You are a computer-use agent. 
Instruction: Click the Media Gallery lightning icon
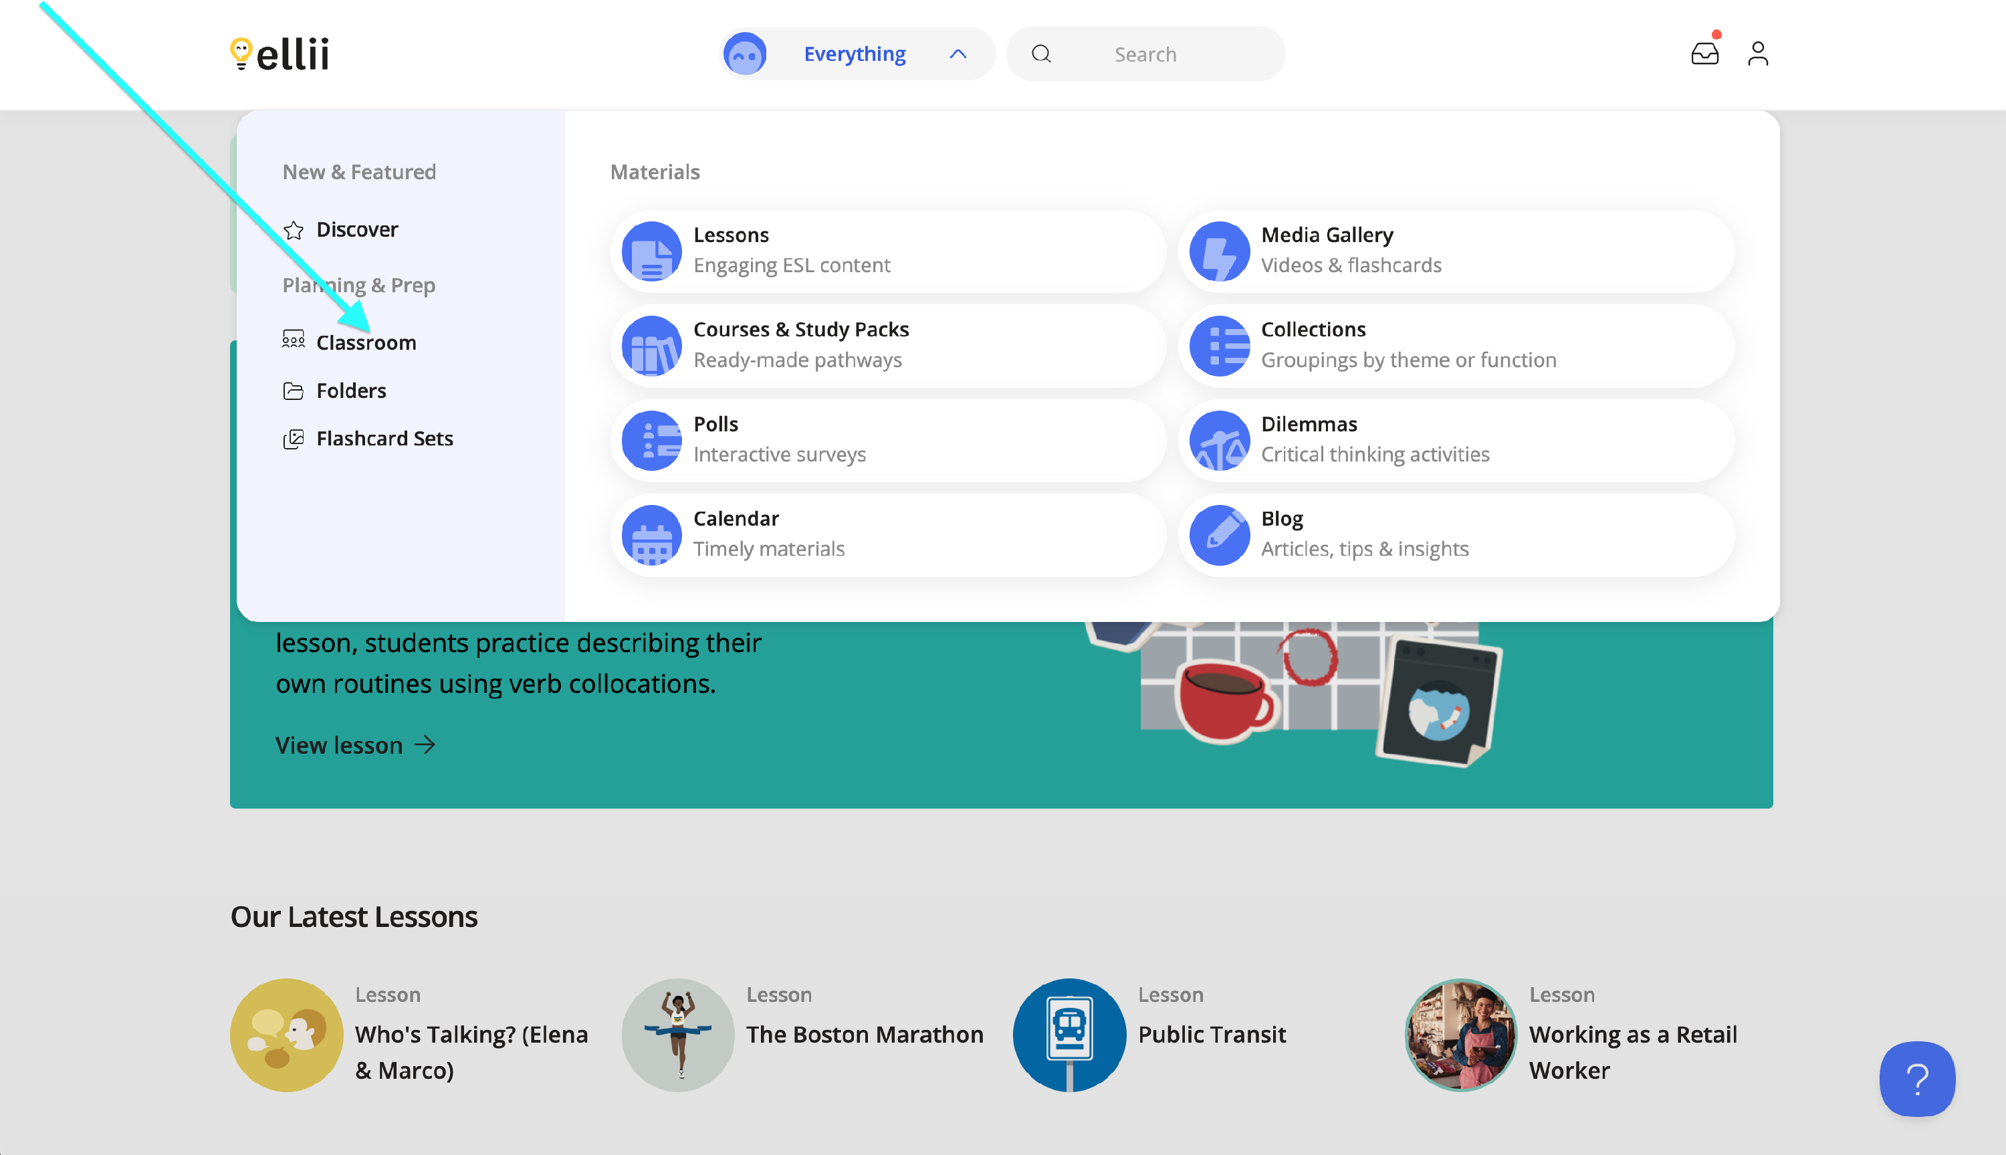[1219, 251]
